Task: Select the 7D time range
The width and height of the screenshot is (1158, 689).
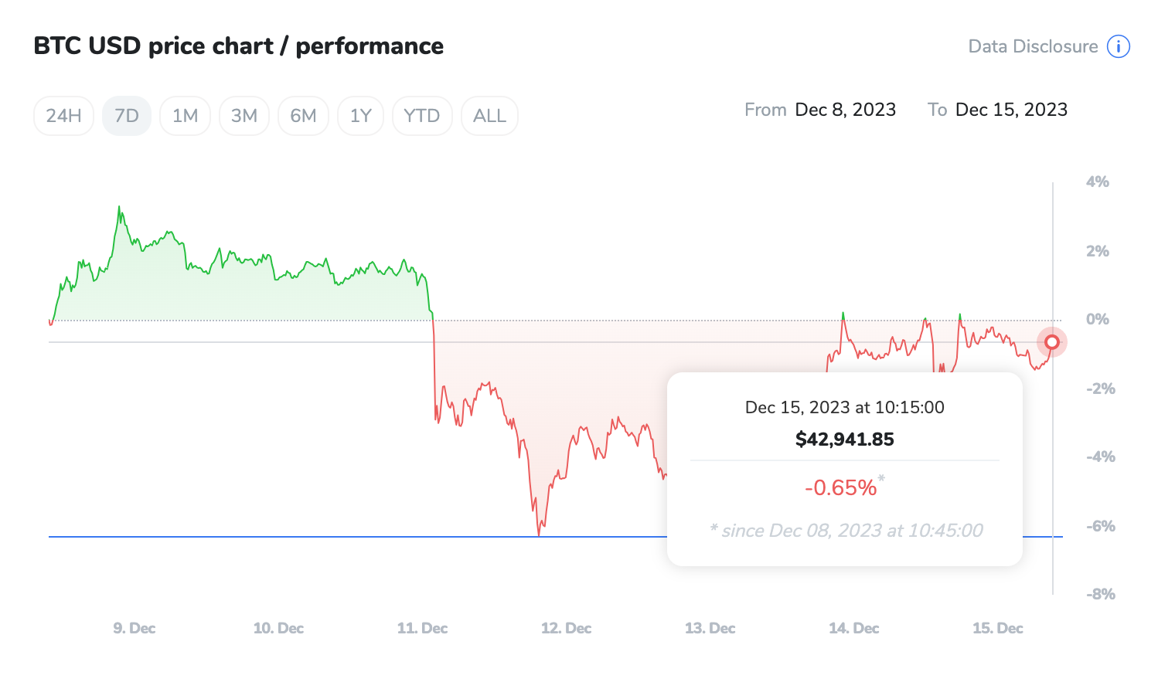Action: point(126,115)
